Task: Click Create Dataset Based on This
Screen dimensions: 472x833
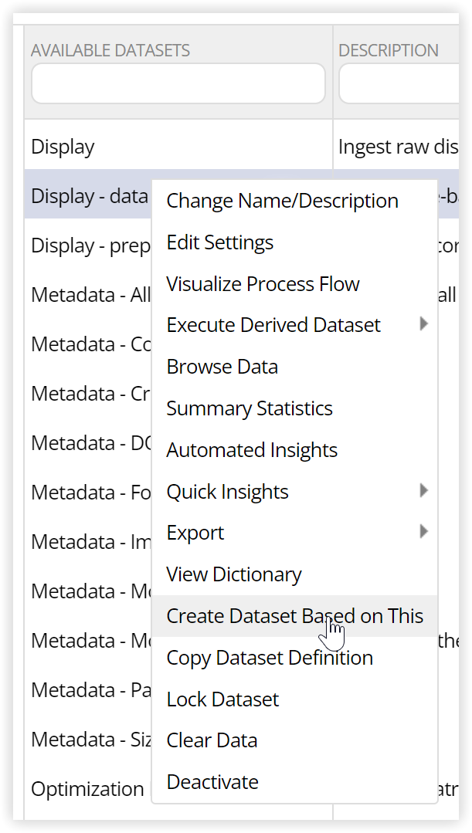Action: point(294,616)
